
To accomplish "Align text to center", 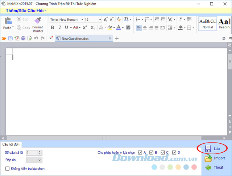I will [145, 28].
